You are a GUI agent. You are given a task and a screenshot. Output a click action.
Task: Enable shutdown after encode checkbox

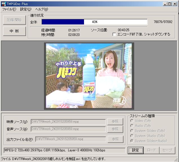[x=114, y=34]
